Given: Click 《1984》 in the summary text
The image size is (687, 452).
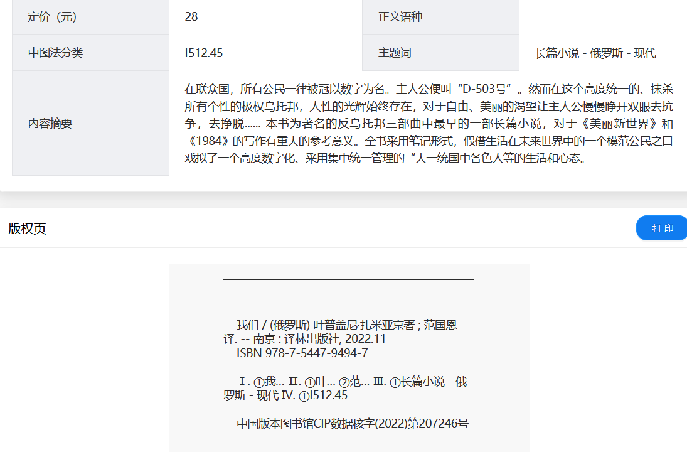Looking at the screenshot, I should tap(208, 141).
